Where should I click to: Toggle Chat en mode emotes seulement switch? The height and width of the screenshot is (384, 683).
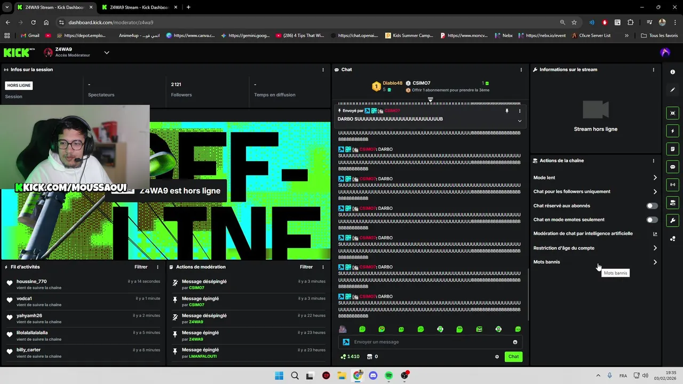(652, 220)
